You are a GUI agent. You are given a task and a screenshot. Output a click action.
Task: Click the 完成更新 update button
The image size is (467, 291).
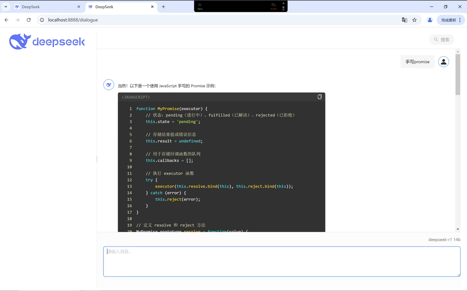[448, 20]
